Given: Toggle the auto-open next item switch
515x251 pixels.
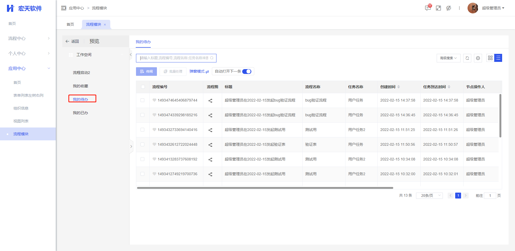Looking at the screenshot, I should (247, 72).
